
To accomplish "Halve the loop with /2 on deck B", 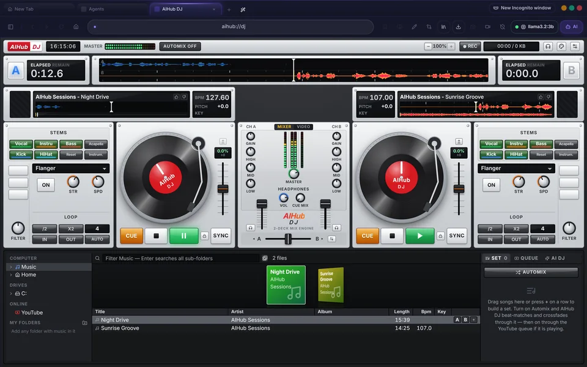I will 490,228.
